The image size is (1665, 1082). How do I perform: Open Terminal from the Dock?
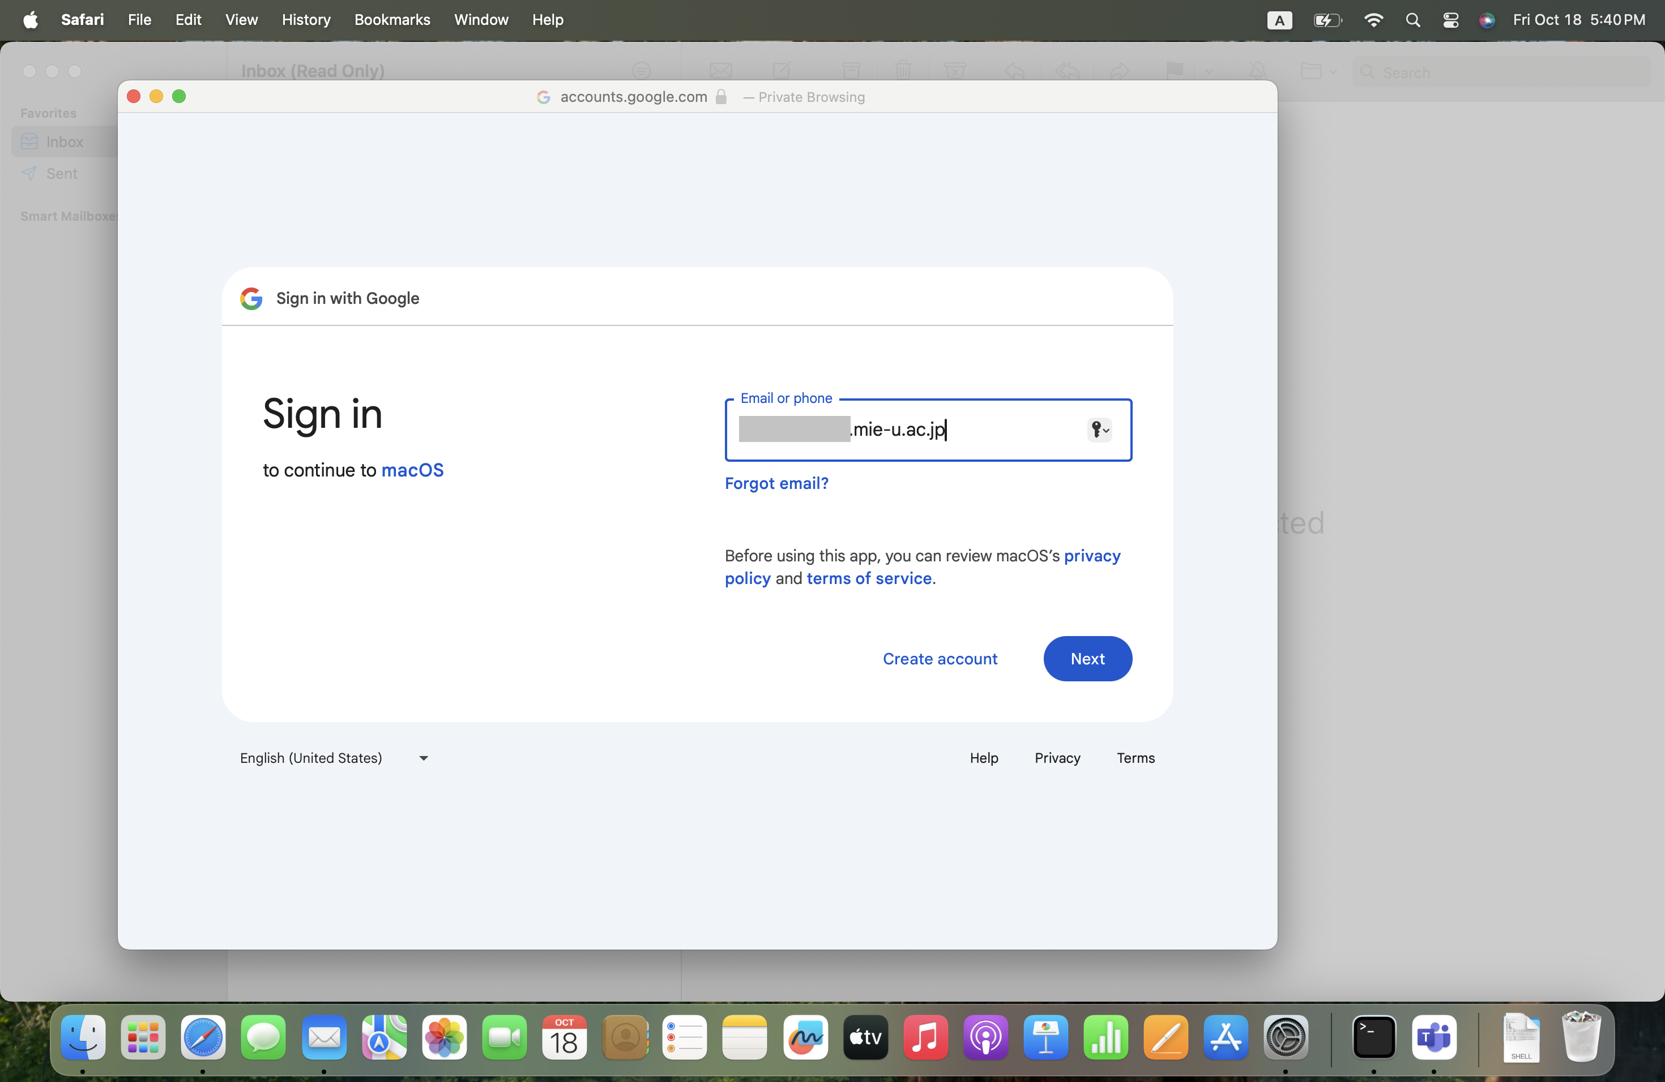pos(1374,1037)
